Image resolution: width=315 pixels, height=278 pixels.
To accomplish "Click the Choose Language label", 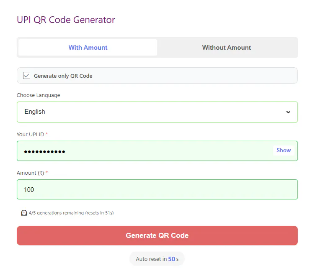I will [39, 95].
